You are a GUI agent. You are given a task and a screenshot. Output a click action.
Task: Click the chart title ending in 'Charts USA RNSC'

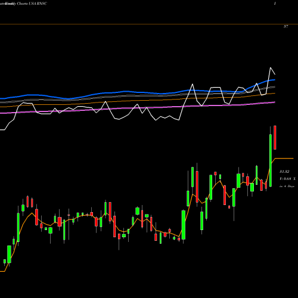click(23, 4)
